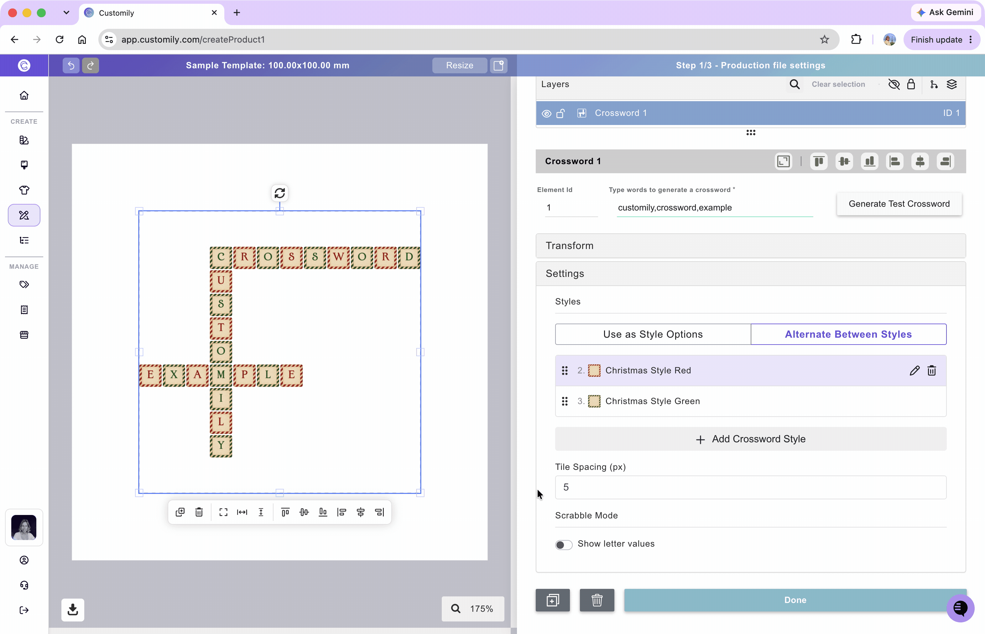Image resolution: width=985 pixels, height=634 pixels.
Task: Click the undo arrow in header
Action: (x=71, y=65)
